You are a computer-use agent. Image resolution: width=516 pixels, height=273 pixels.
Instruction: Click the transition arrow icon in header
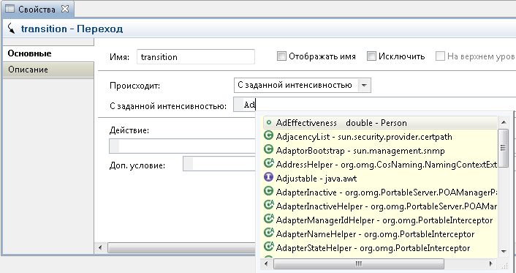[11, 29]
